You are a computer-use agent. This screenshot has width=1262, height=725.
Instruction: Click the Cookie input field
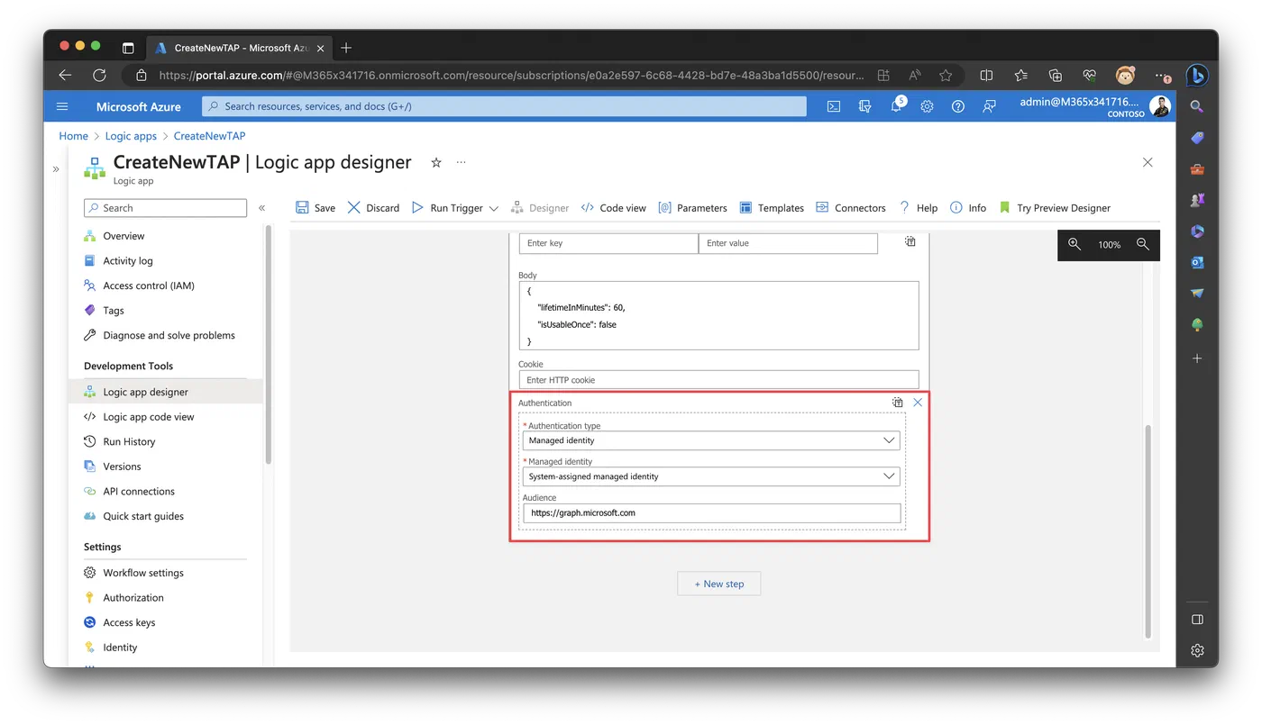pyautogui.click(x=718, y=380)
